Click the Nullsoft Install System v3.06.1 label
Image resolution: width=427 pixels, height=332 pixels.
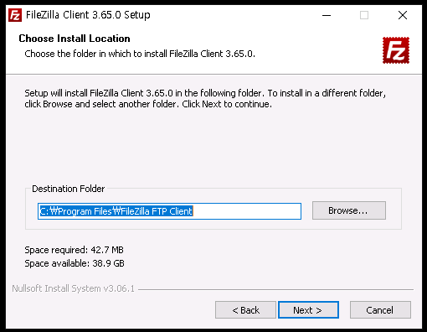[73, 288]
